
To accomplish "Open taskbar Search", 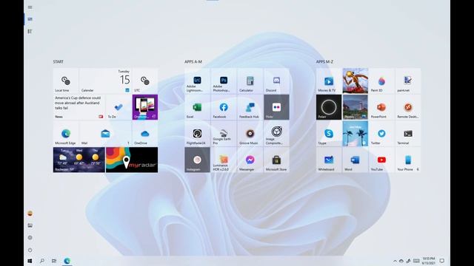I will pos(42,261).
